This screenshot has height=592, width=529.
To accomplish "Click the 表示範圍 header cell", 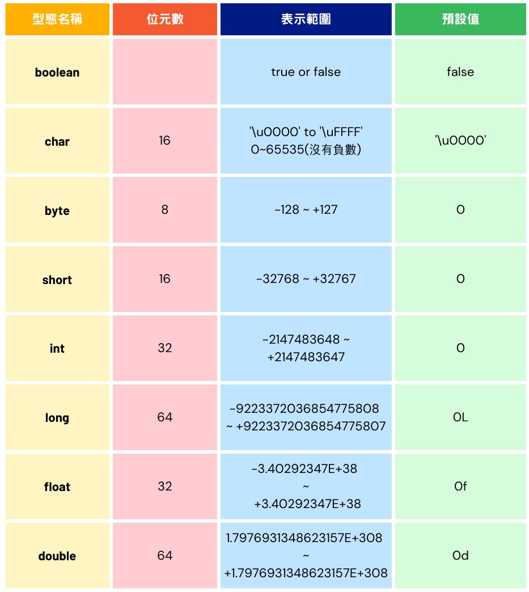I will tap(306, 19).
